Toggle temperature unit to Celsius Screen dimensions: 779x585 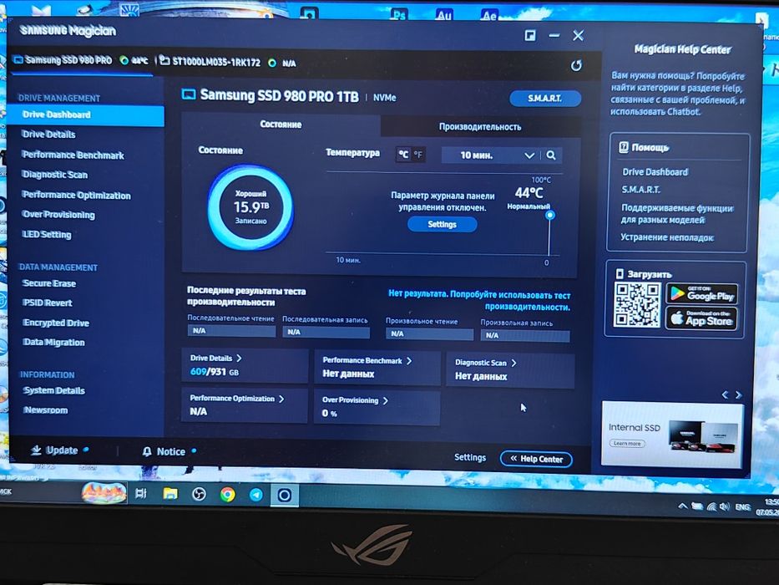pos(403,155)
